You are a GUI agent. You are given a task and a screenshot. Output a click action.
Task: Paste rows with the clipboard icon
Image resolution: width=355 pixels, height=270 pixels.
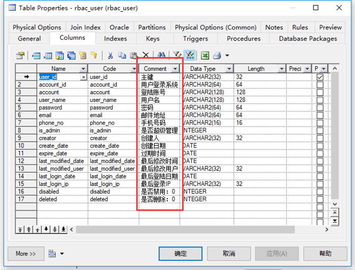coord(133,55)
